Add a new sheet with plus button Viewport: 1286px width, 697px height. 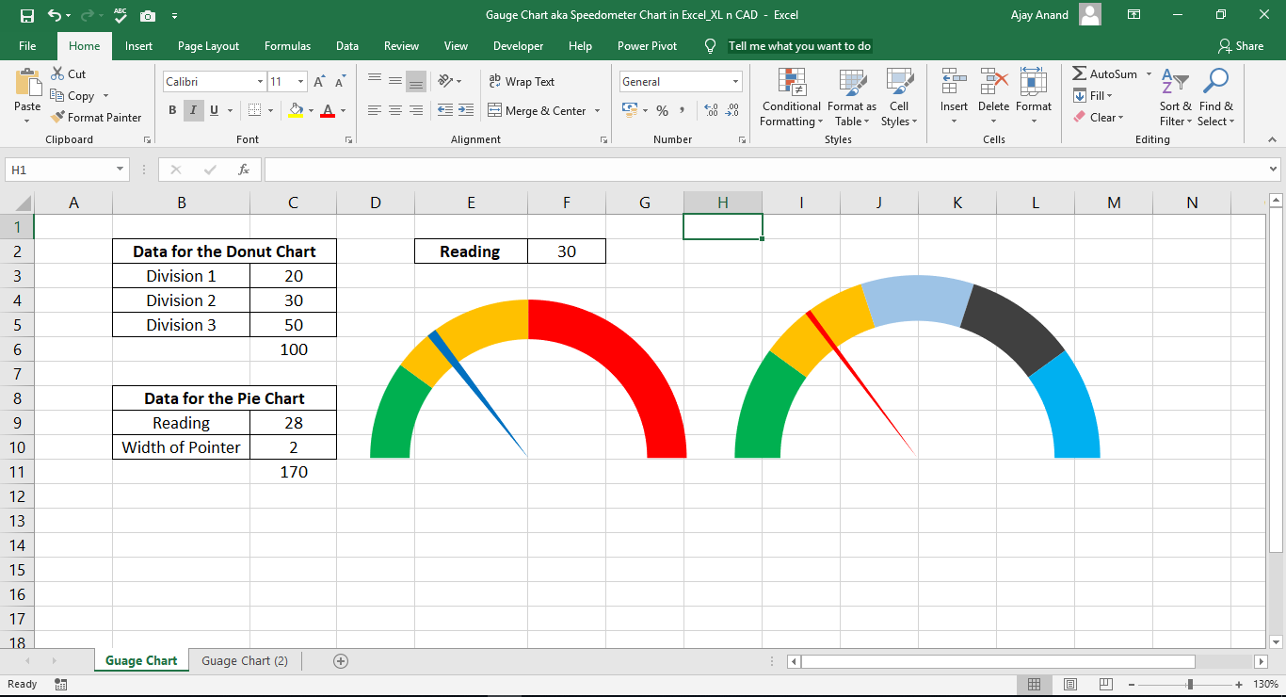click(x=341, y=661)
